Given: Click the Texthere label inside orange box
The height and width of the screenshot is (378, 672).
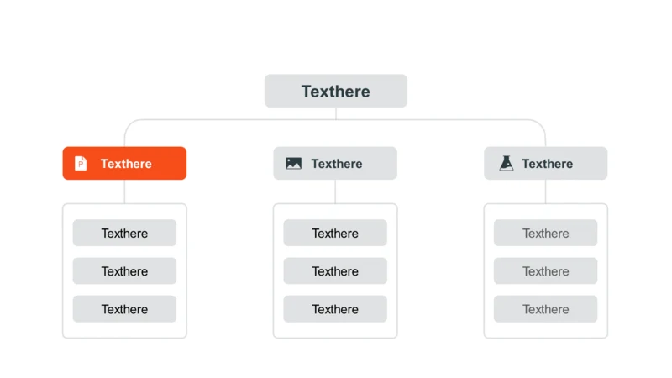Looking at the screenshot, I should (x=126, y=164).
